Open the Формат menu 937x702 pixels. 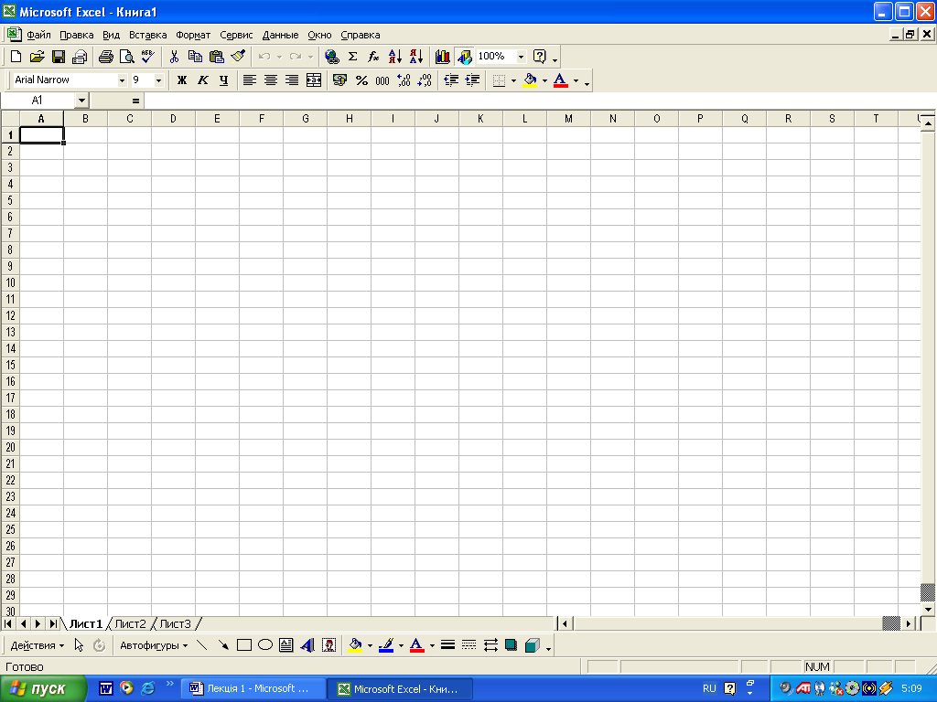click(193, 36)
